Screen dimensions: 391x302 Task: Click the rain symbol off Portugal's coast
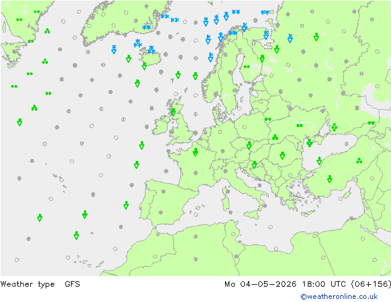click(126, 205)
